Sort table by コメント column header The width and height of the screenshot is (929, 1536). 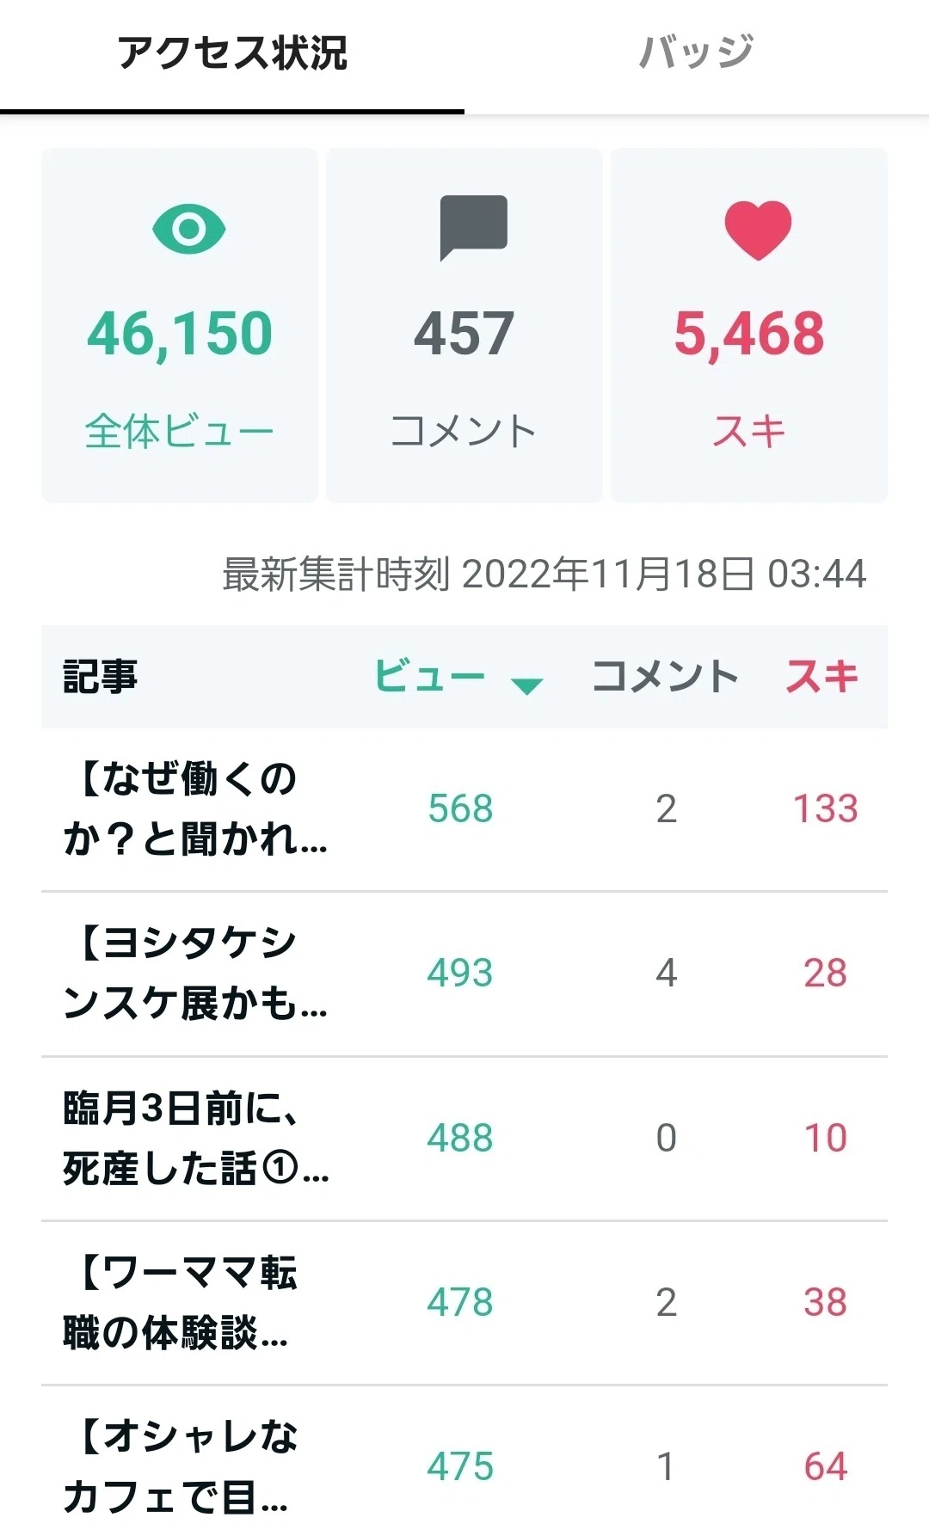click(665, 676)
